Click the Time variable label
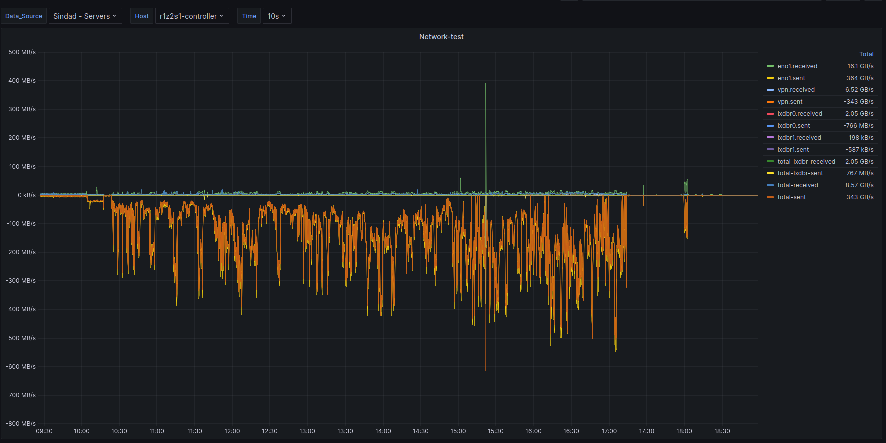The height and width of the screenshot is (443, 886). [x=249, y=16]
